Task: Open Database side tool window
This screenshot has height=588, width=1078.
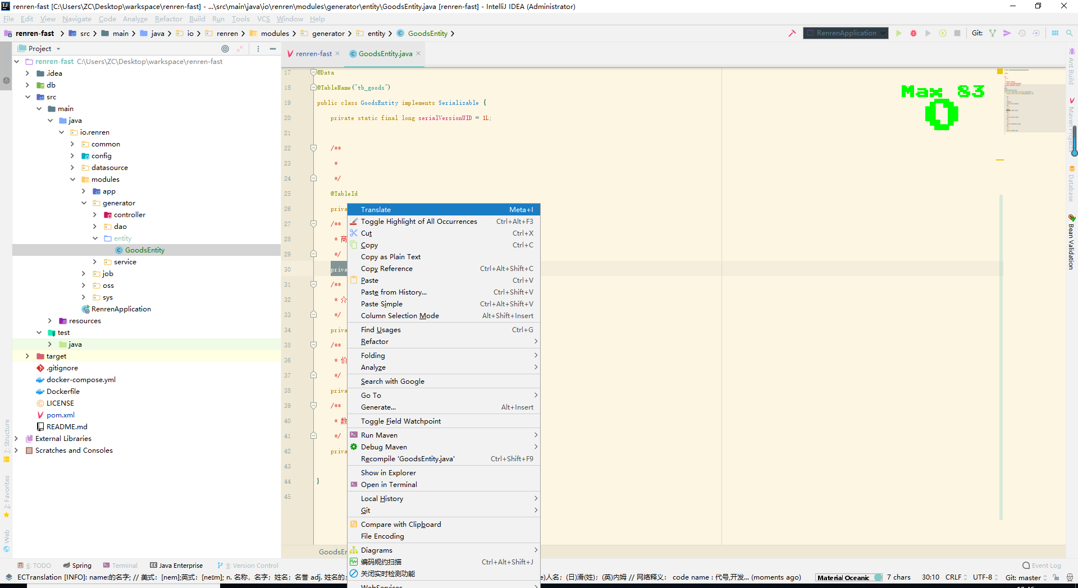Action: [x=1072, y=184]
